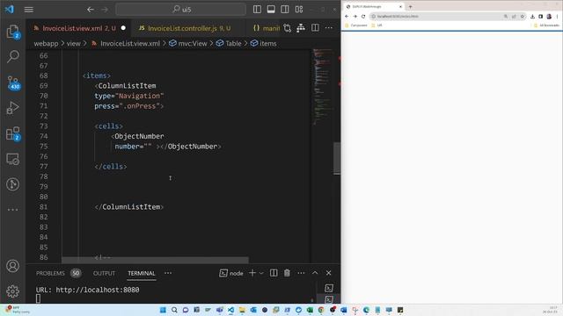Open the Windows Start menu
The width and height of the screenshot is (563, 316).
coord(163,310)
